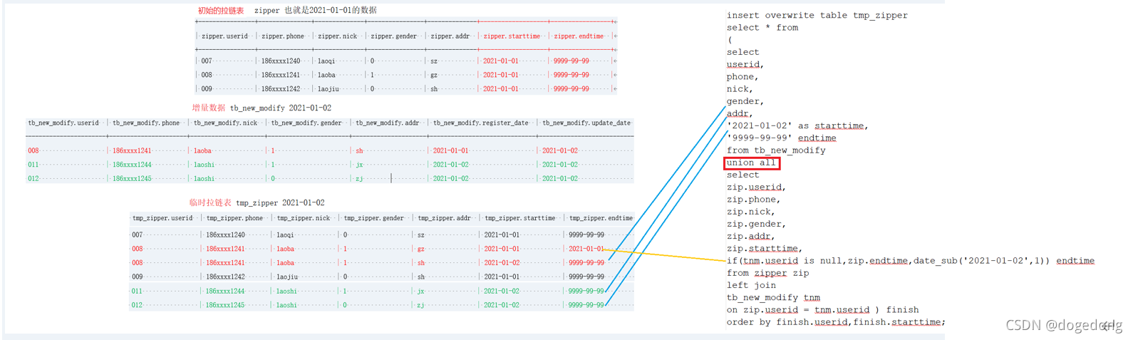1133x340 pixels.
Task: Select green userid 011 in tb_new_modify table
Action: (33, 165)
